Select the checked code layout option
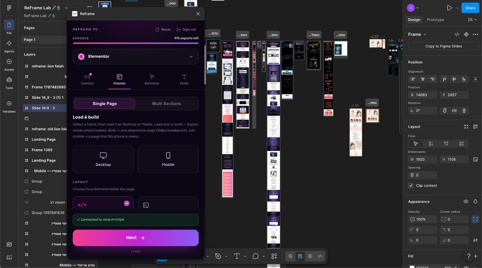The height and width of the screenshot is (268, 482). pyautogui.click(x=103, y=203)
